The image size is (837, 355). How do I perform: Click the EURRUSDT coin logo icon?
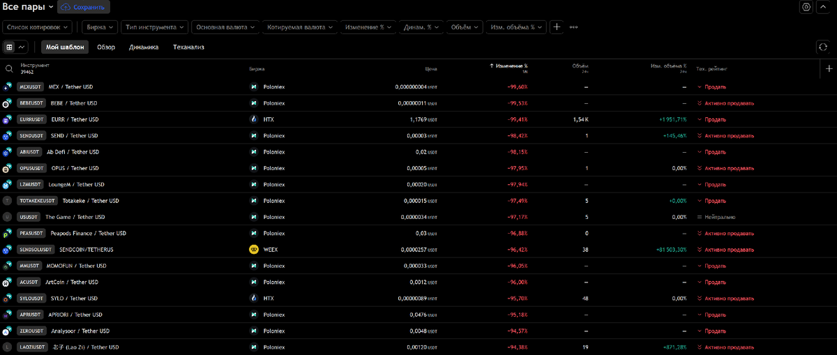click(x=8, y=119)
